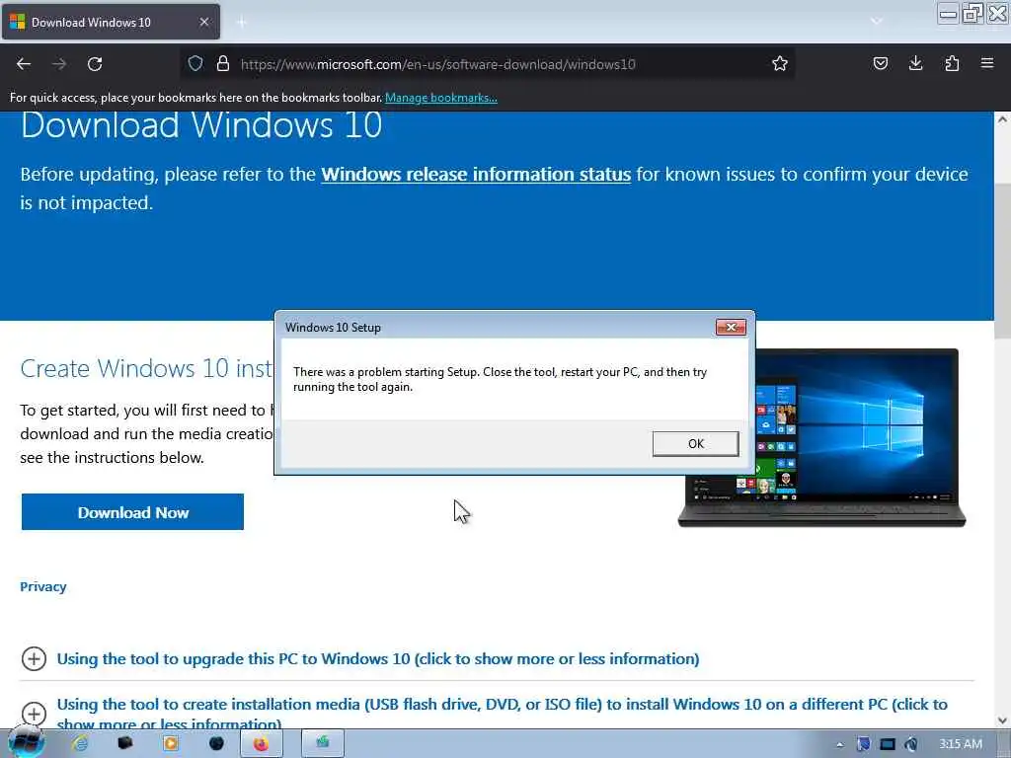Open the list all tabs dropdown arrow
1011x758 pixels.
point(877,22)
